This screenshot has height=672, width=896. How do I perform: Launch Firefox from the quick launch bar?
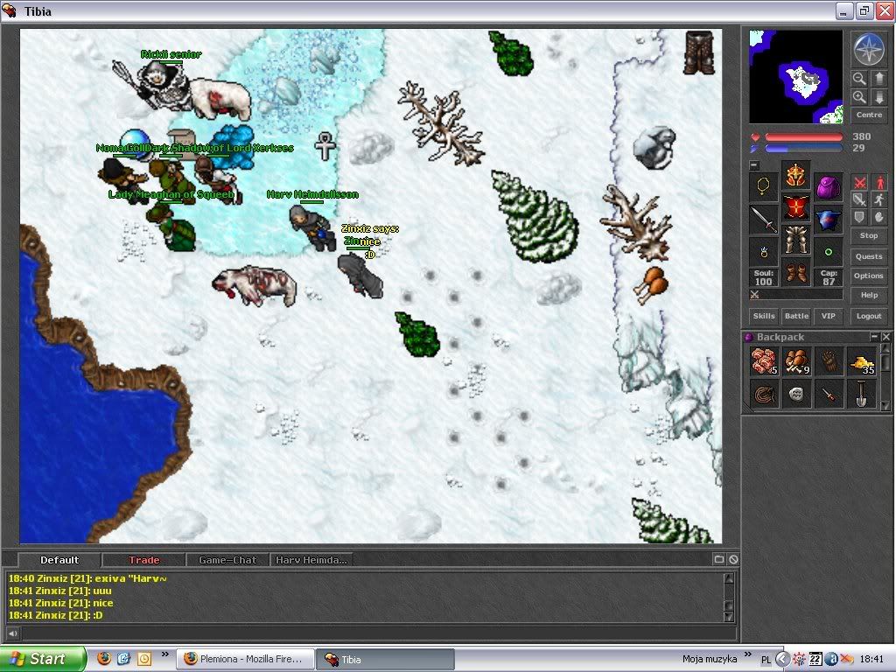[x=104, y=658]
